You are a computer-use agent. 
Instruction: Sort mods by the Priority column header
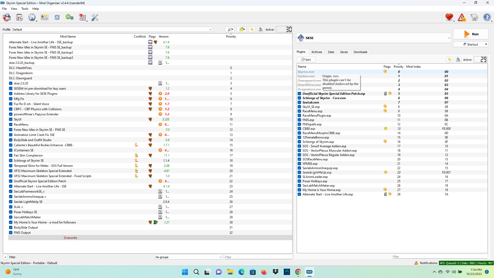pos(231,37)
